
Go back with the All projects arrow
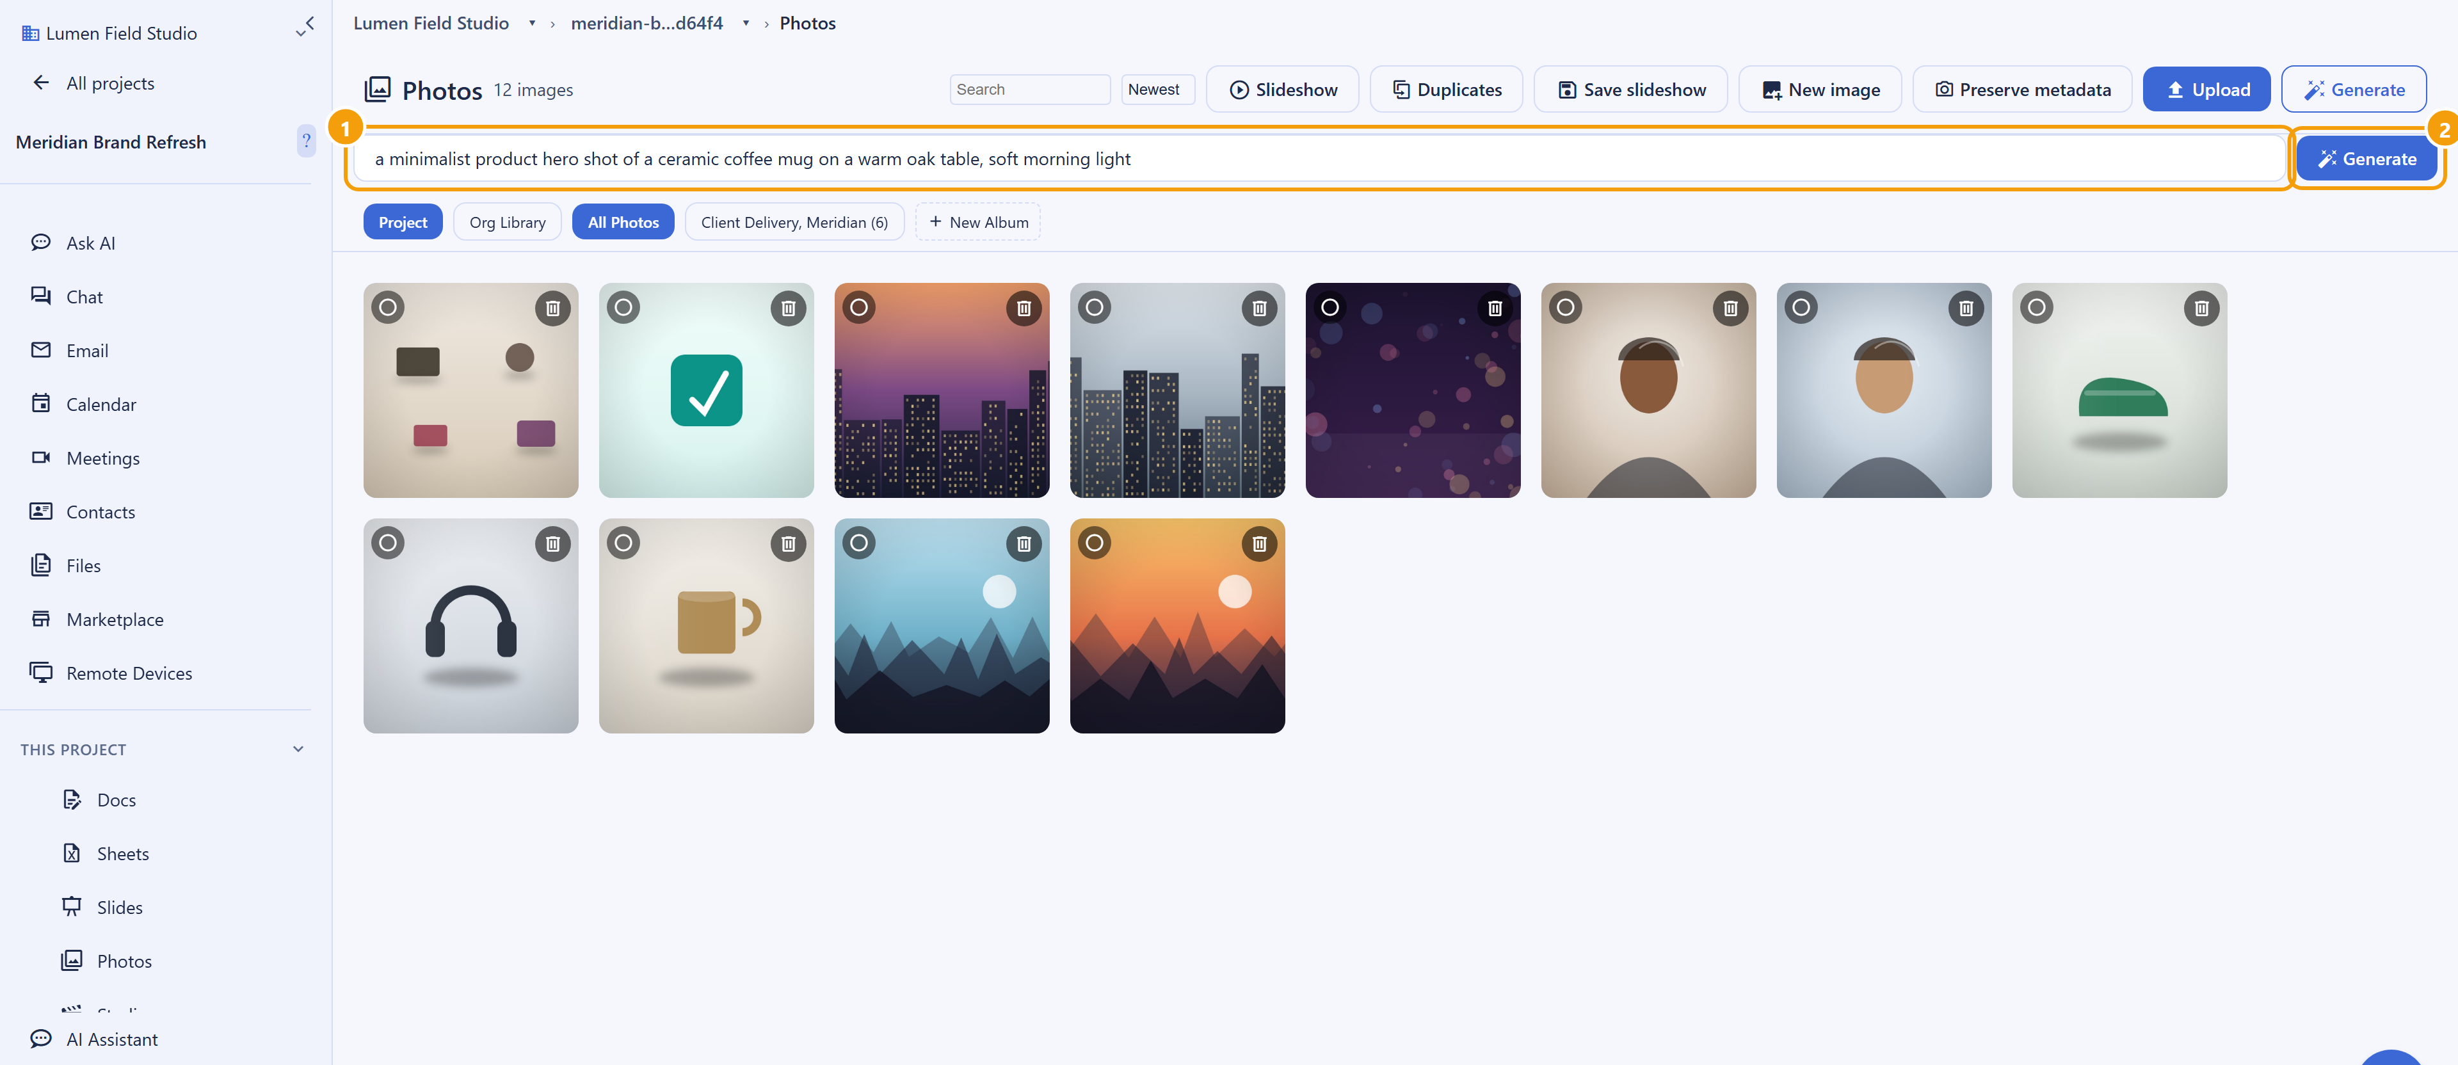[41, 83]
